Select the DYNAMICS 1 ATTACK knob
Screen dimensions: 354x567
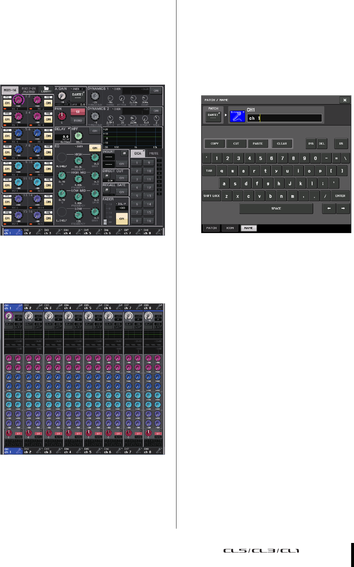click(122, 98)
